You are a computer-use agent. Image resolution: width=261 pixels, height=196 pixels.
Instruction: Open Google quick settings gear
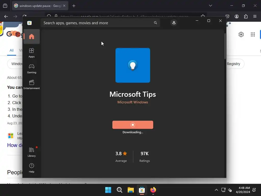(241, 34)
